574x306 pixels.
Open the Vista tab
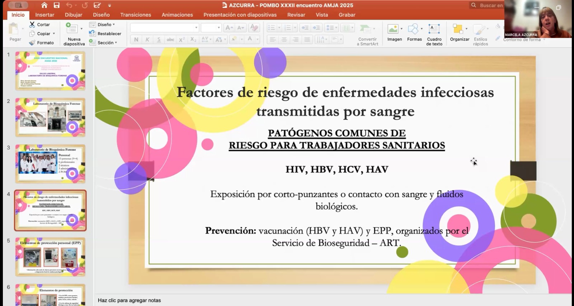tap(322, 15)
